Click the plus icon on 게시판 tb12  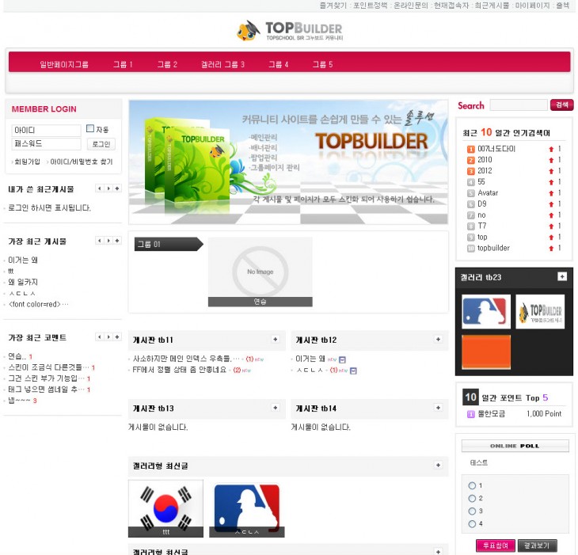(x=438, y=340)
